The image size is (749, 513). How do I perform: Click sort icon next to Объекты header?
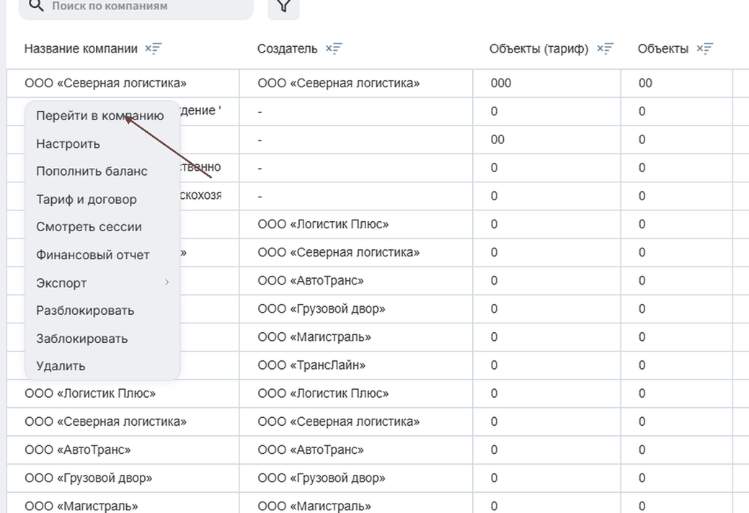704,49
